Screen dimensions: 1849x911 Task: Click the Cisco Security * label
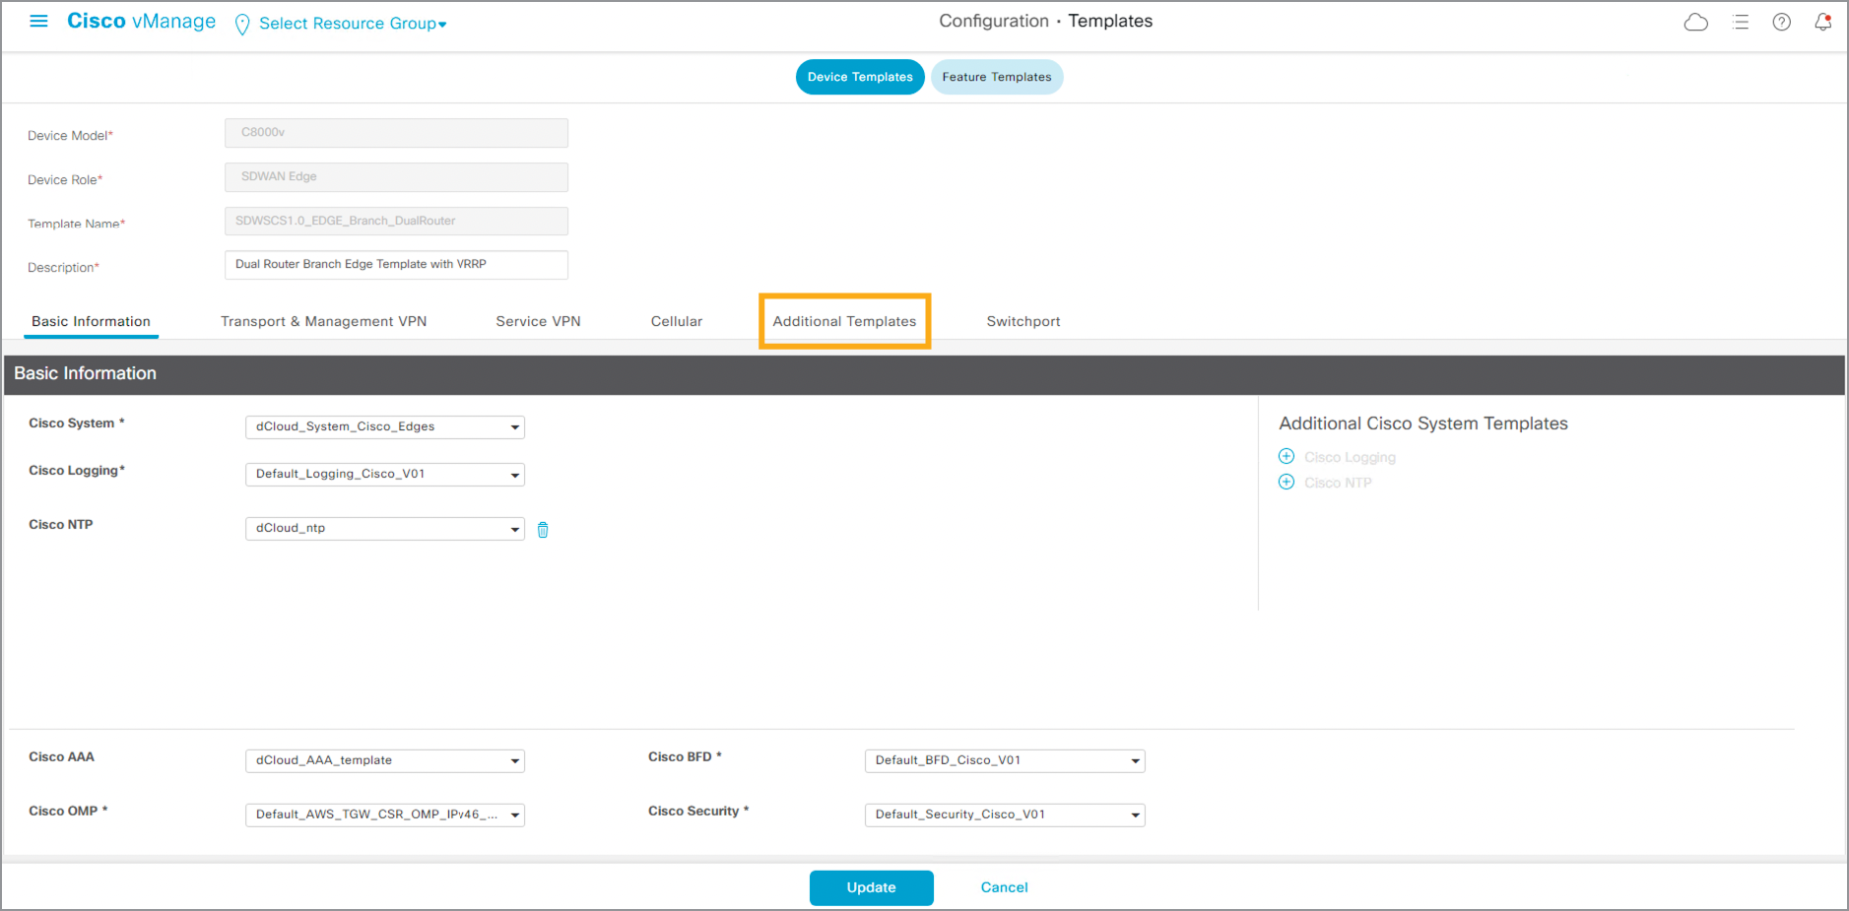click(x=698, y=812)
